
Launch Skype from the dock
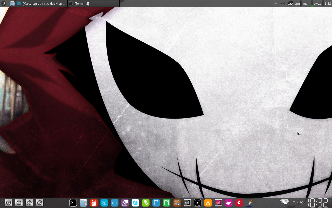[135, 203]
